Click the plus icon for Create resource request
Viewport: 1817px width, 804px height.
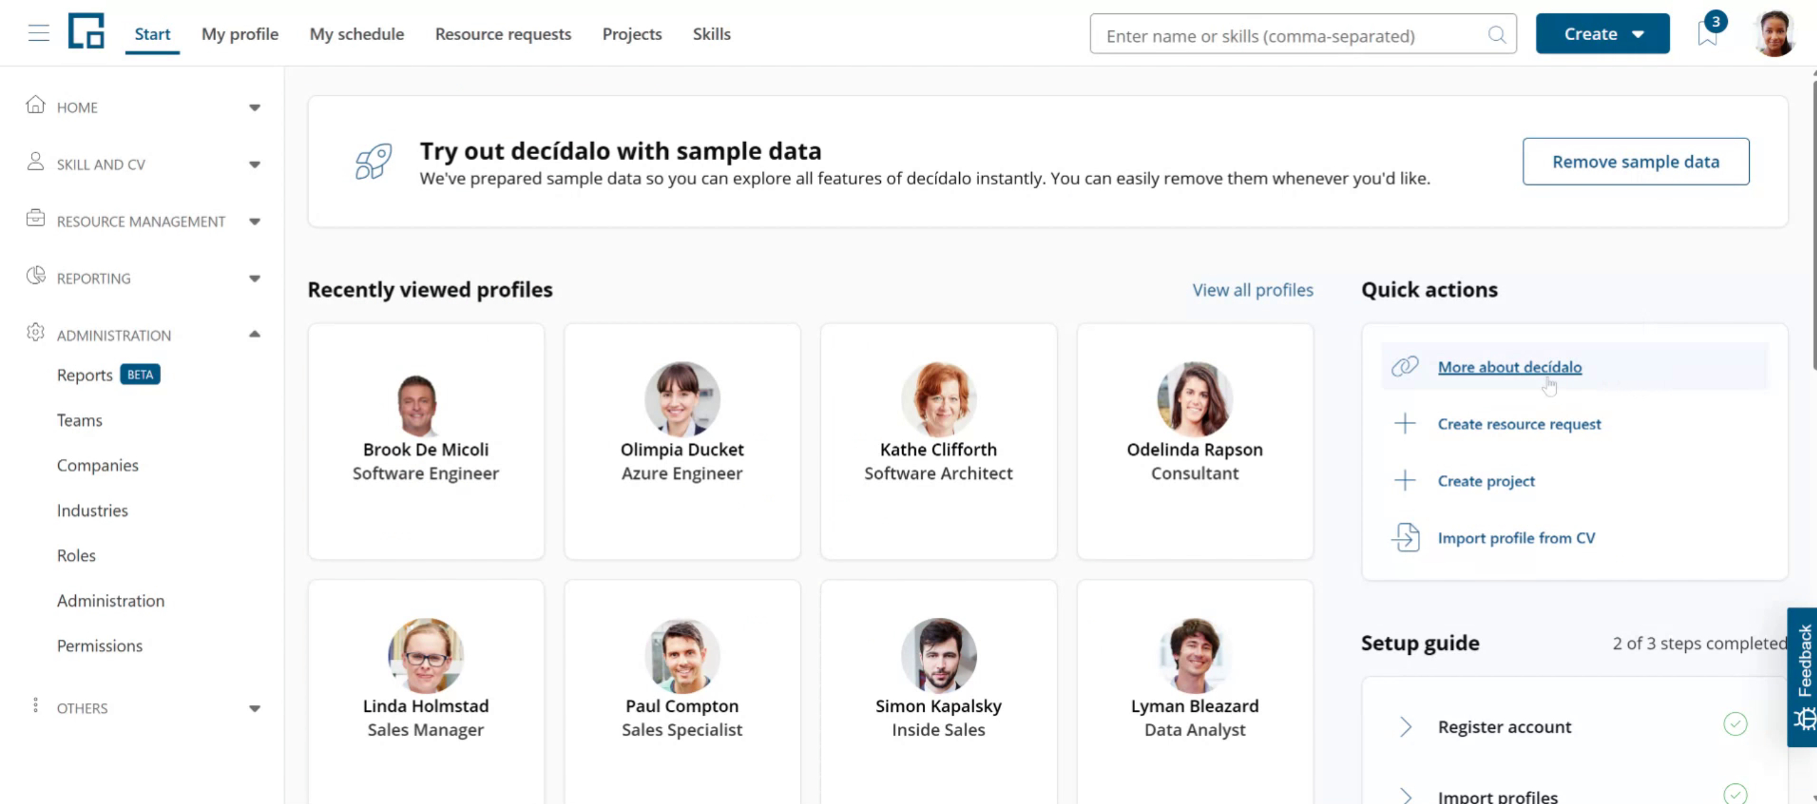point(1405,423)
